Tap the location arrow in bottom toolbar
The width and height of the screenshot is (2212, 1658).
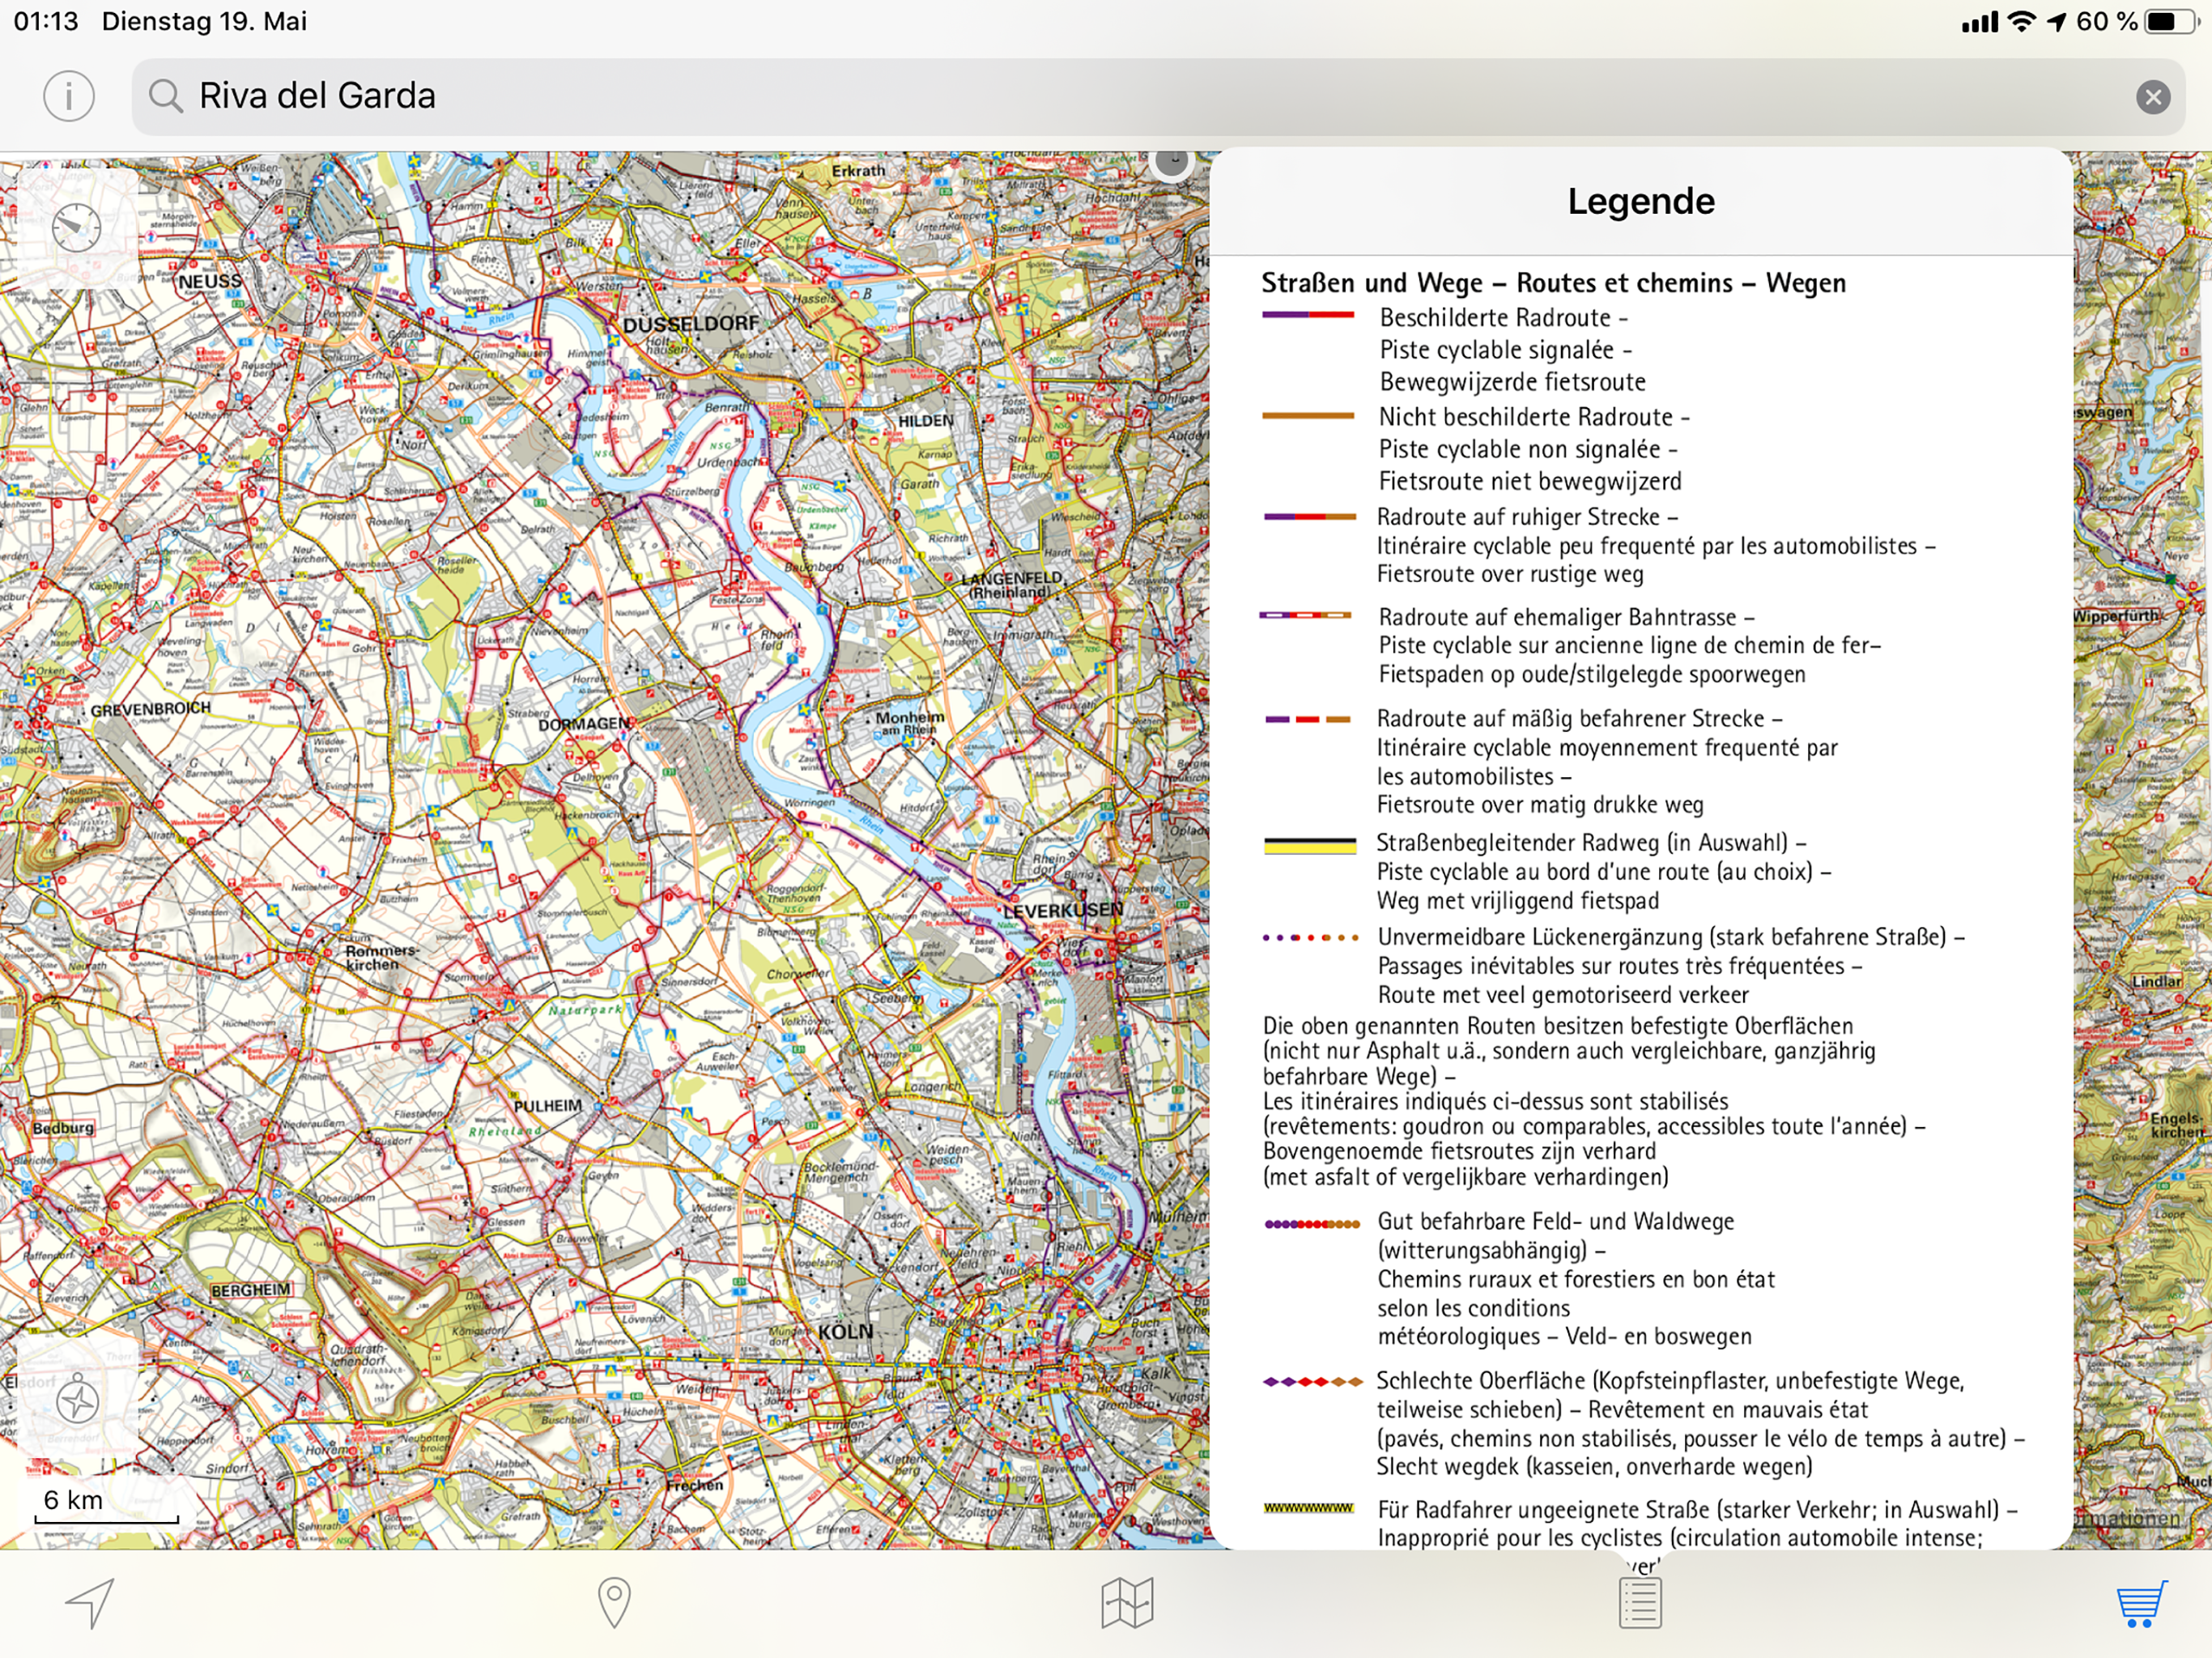click(x=91, y=1603)
